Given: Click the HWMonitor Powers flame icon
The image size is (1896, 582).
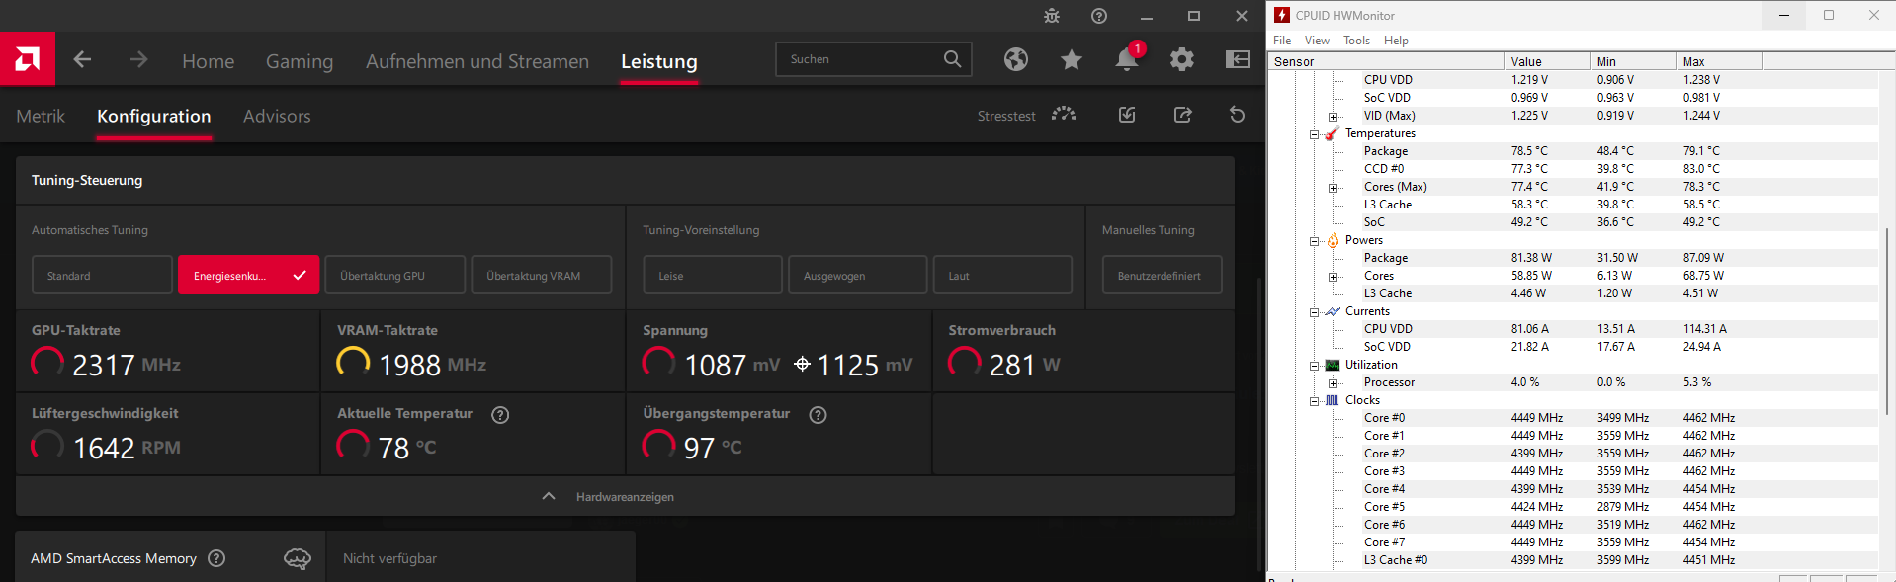Looking at the screenshot, I should coord(1333,240).
